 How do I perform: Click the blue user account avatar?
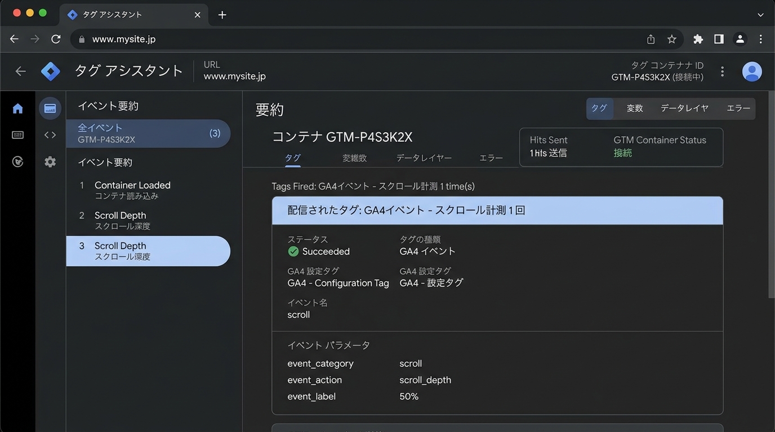point(752,71)
